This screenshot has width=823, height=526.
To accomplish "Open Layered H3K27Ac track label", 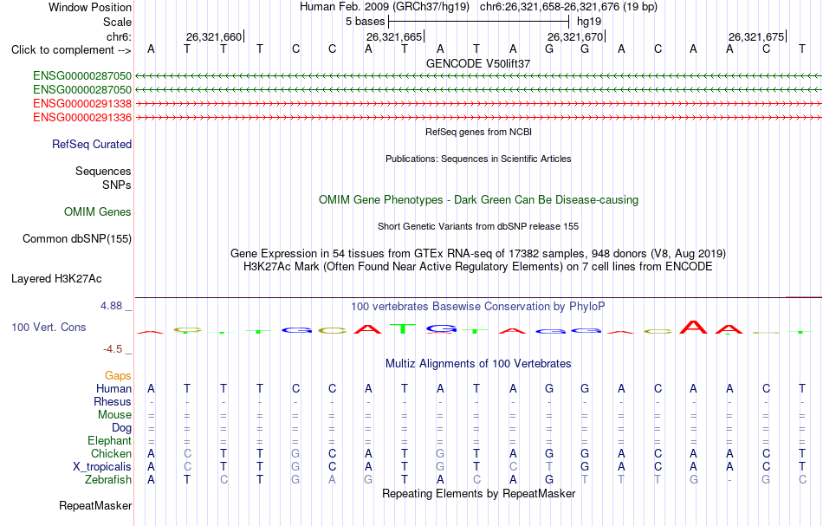I will pos(56,279).
